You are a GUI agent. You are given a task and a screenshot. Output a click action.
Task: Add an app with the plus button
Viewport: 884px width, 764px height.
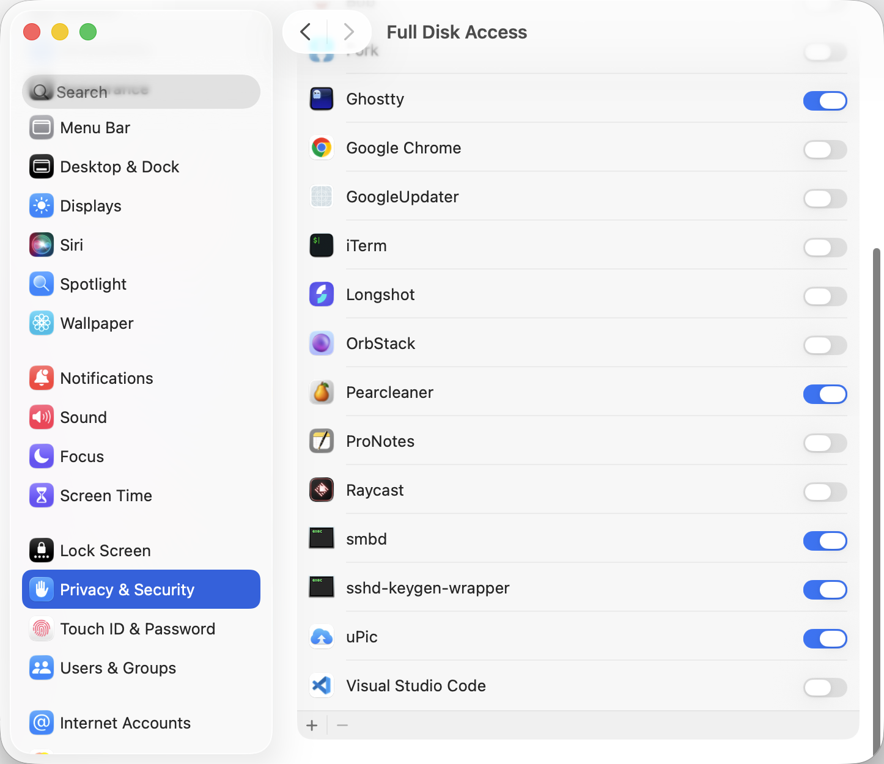[312, 725]
